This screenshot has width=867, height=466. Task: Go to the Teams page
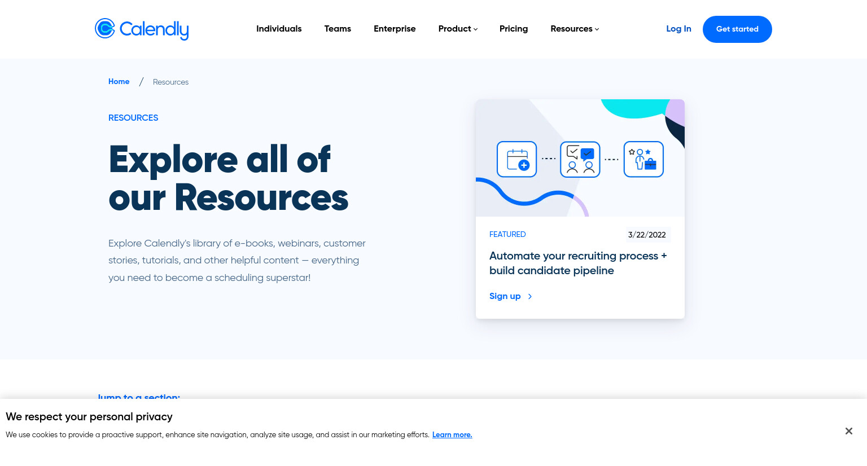click(x=338, y=29)
